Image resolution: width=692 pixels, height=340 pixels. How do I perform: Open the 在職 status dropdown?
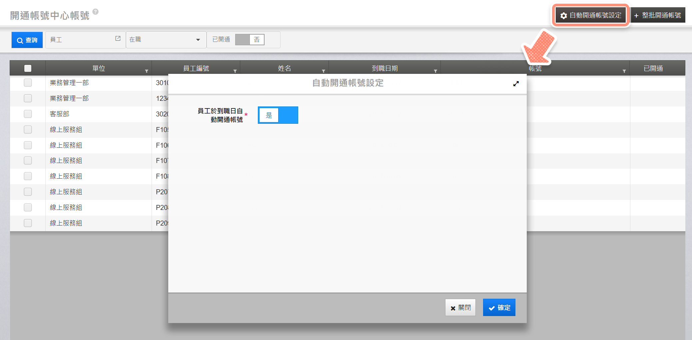[166, 40]
